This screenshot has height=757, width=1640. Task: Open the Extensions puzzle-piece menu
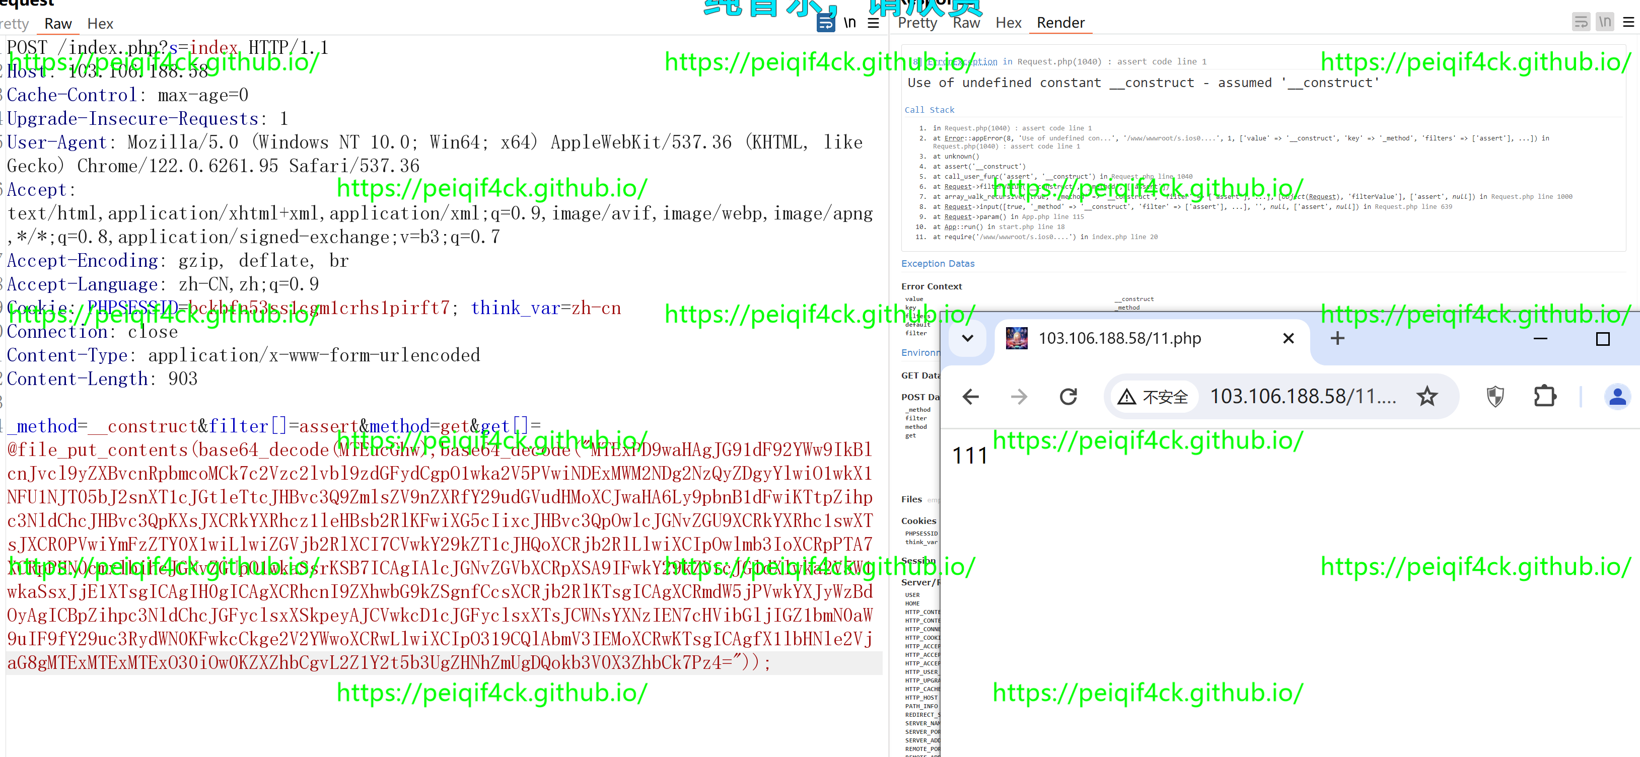pyautogui.click(x=1544, y=396)
